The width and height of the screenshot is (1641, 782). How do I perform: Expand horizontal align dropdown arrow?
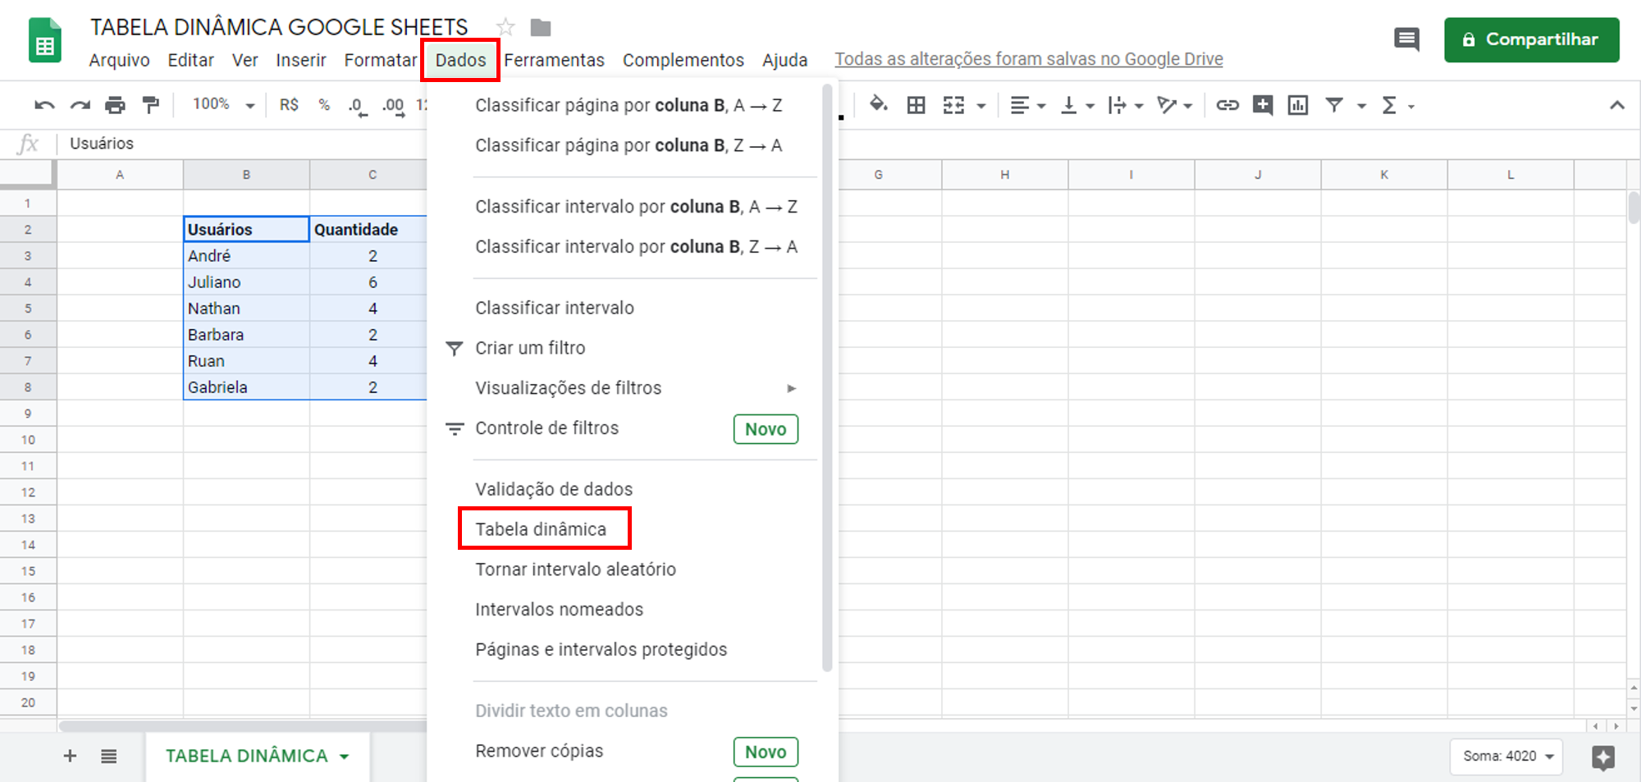click(1041, 106)
